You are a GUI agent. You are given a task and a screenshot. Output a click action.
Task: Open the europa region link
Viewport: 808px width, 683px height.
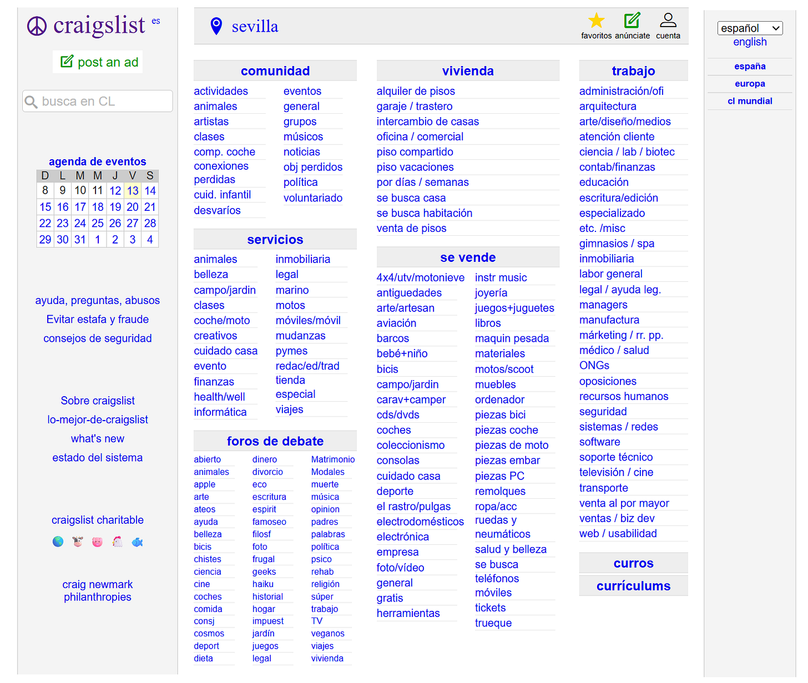tap(750, 83)
